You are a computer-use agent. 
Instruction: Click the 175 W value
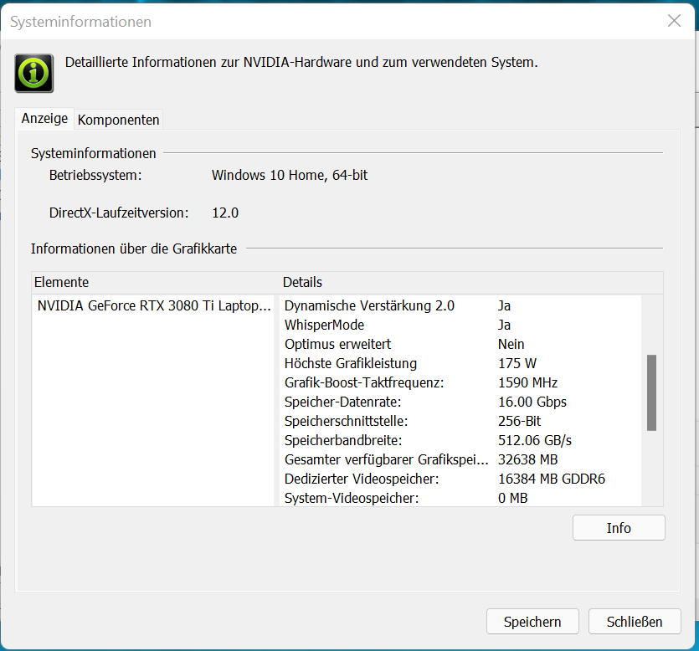[x=517, y=363]
